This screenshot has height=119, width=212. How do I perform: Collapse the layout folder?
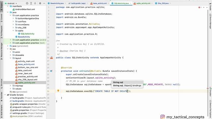click(10, 58)
